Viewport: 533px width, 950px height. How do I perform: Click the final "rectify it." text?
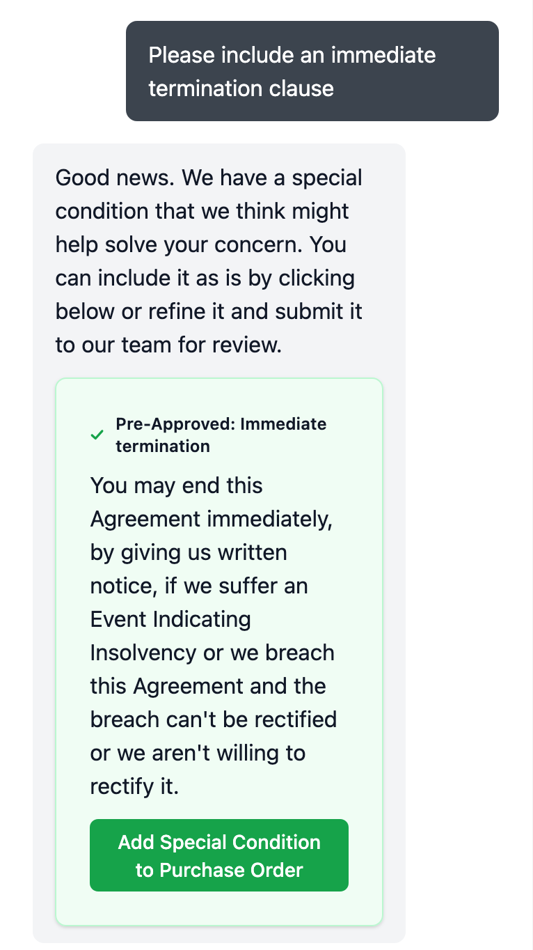pos(134,786)
